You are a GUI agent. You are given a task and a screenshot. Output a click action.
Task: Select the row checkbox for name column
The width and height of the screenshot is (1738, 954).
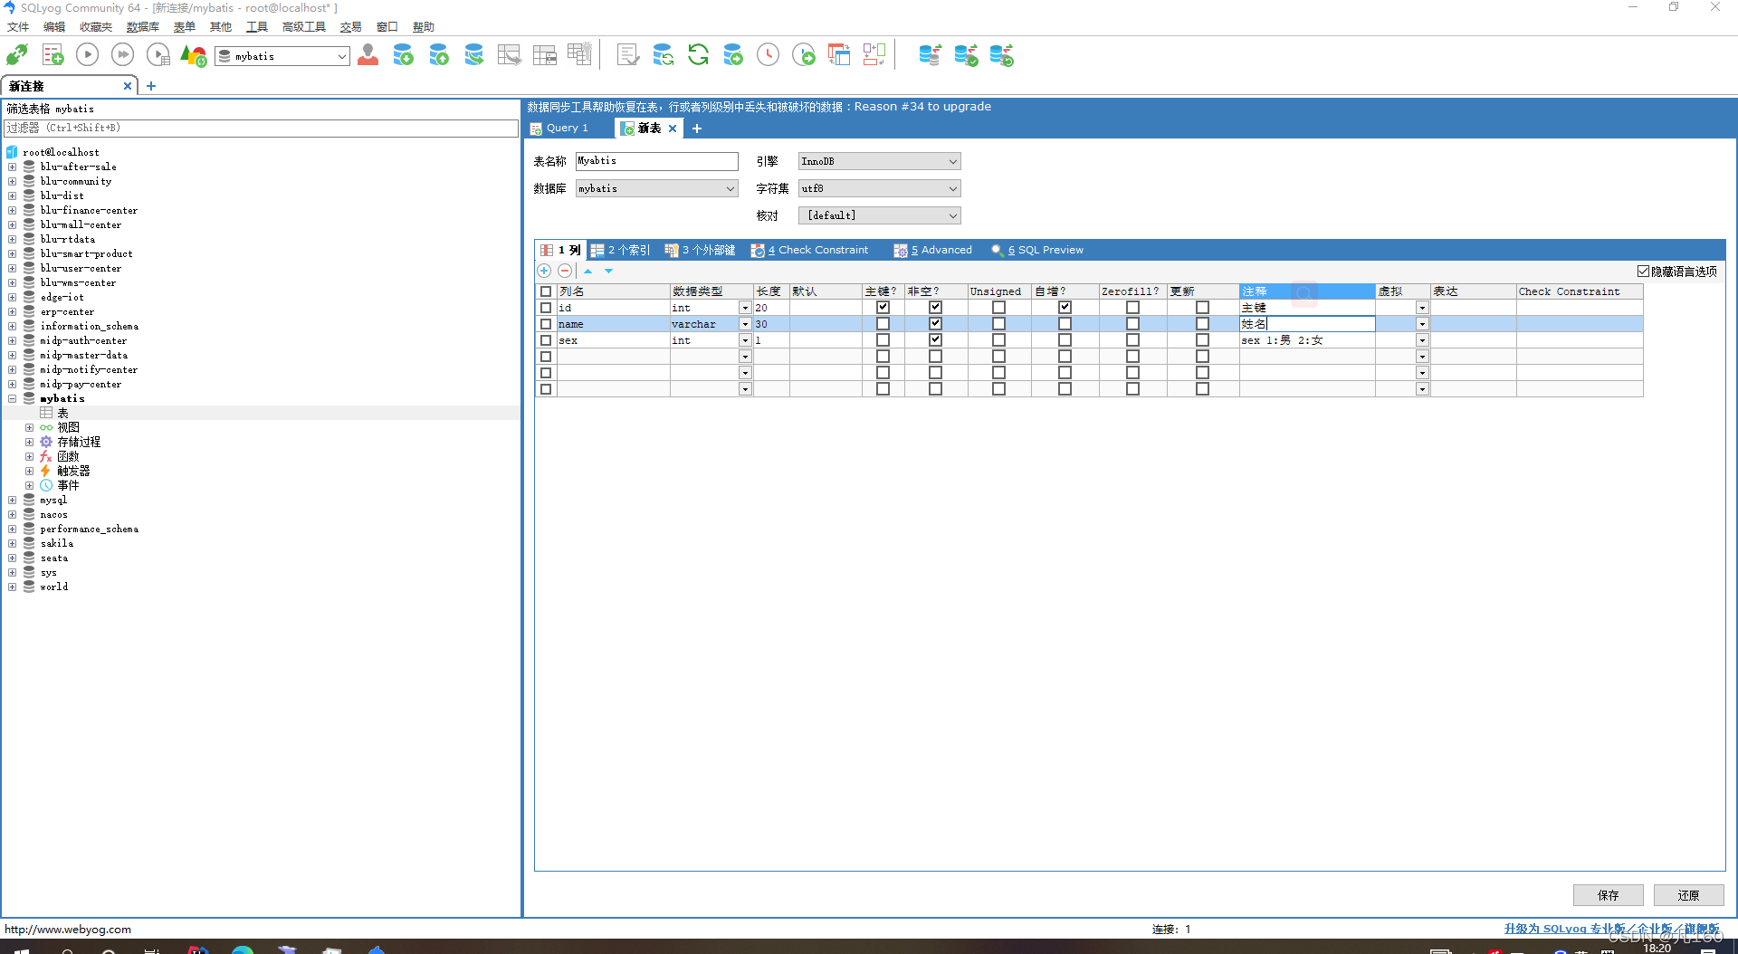[x=546, y=324]
